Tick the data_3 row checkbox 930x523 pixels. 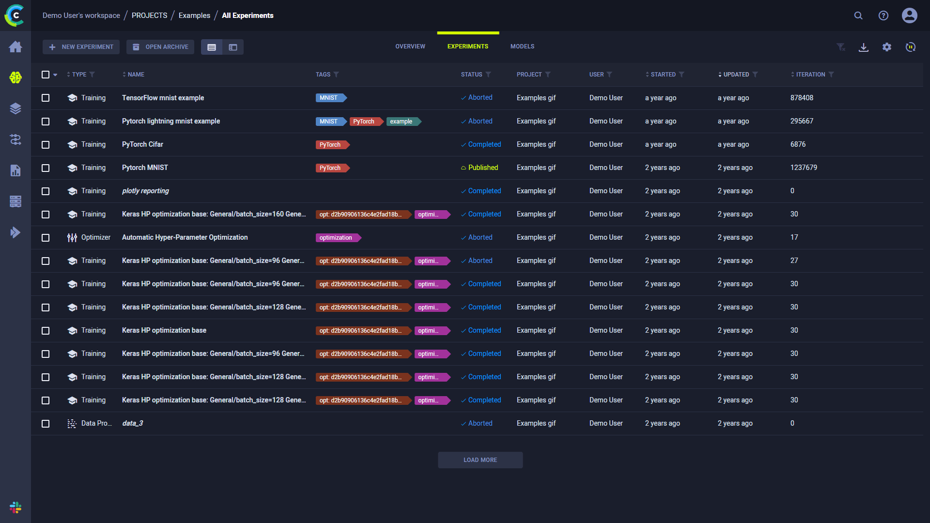coord(46,424)
